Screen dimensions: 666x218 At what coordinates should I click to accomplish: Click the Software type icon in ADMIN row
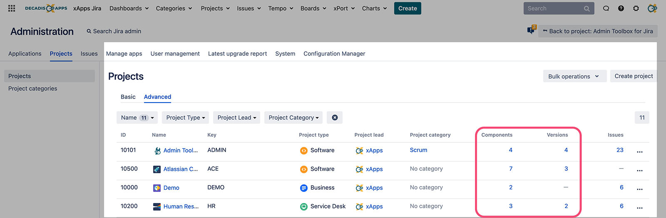[x=304, y=151]
